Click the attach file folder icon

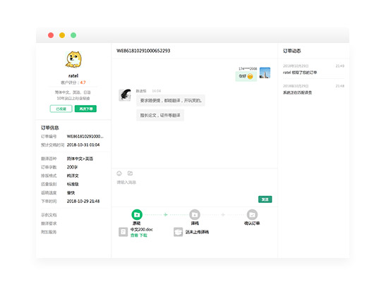[x=130, y=173]
